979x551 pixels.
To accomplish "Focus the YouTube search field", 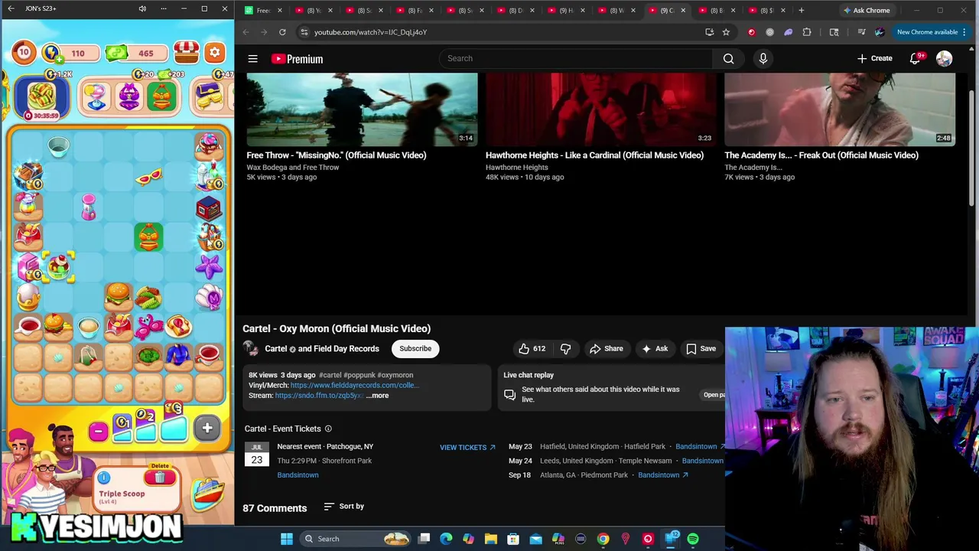I will click(576, 58).
